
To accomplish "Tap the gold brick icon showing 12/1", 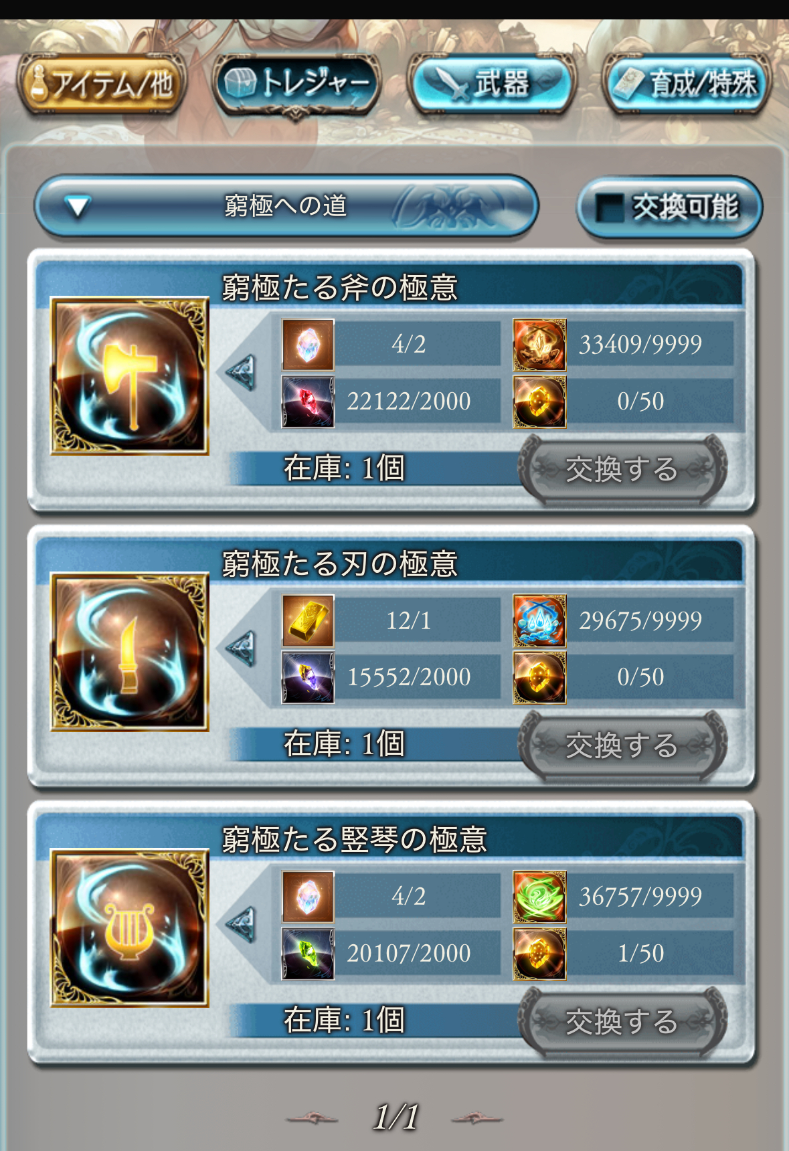I will click(308, 621).
